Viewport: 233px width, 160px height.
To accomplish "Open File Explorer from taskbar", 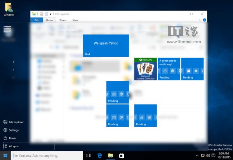I will (110, 156).
